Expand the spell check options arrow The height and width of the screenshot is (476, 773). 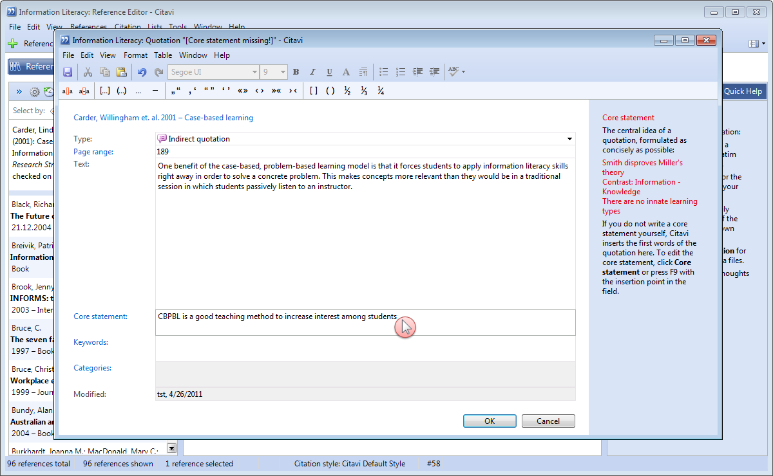point(463,72)
